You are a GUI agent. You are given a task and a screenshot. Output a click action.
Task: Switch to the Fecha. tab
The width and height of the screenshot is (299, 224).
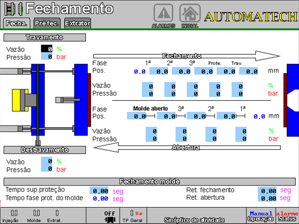(16, 23)
